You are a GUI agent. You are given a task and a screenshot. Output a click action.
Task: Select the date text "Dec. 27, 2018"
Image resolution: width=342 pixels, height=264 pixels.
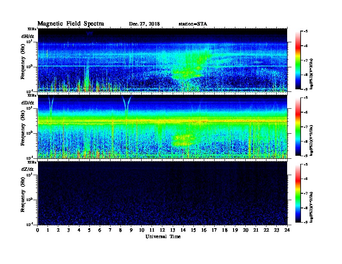[144, 24]
